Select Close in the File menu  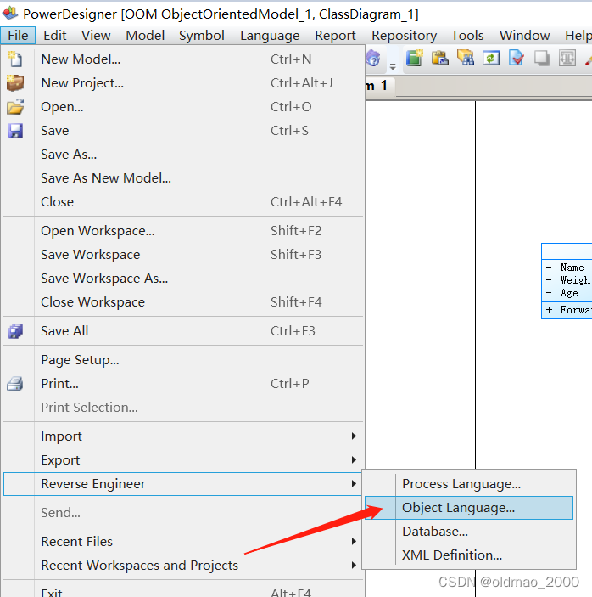pyautogui.click(x=182, y=202)
